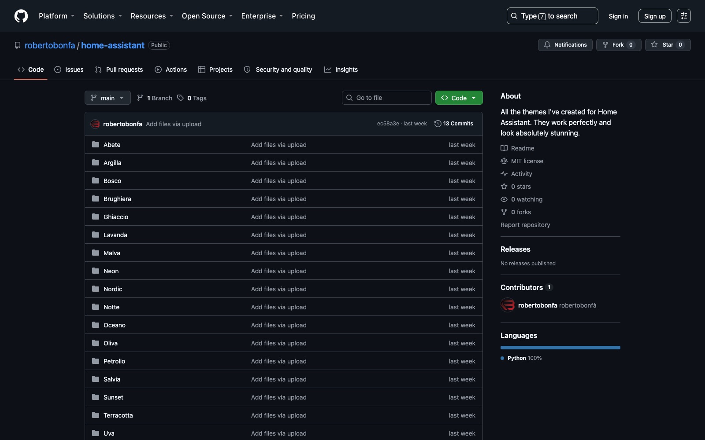Expand the Solutions menu

tap(103, 16)
